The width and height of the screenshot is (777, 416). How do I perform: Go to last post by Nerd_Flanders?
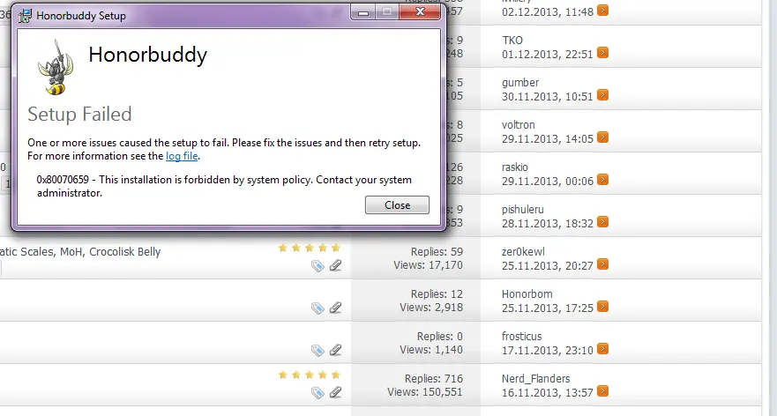pos(602,391)
